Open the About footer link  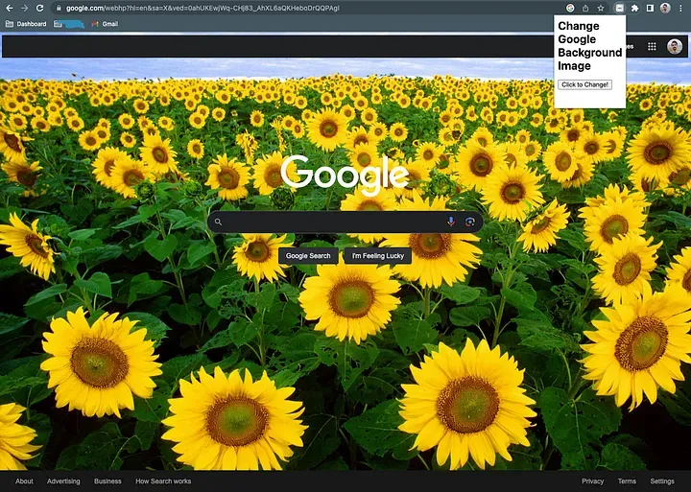[24, 481]
